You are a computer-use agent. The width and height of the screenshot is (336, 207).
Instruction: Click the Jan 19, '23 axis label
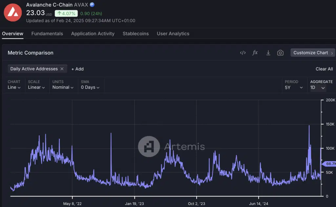point(135,204)
